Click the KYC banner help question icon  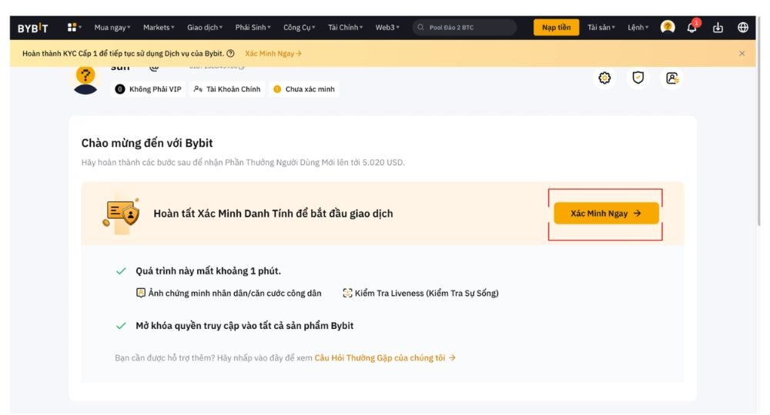tap(231, 54)
